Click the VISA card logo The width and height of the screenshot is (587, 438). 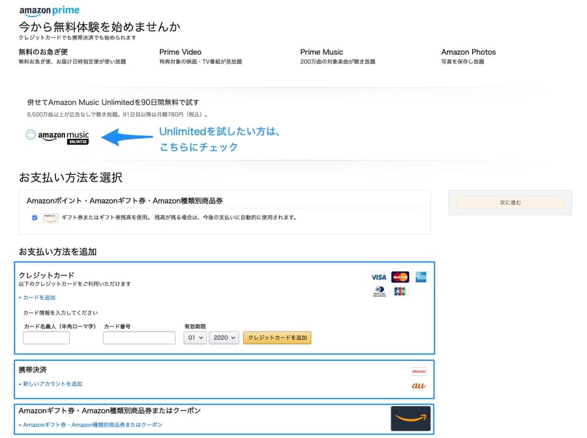point(378,277)
